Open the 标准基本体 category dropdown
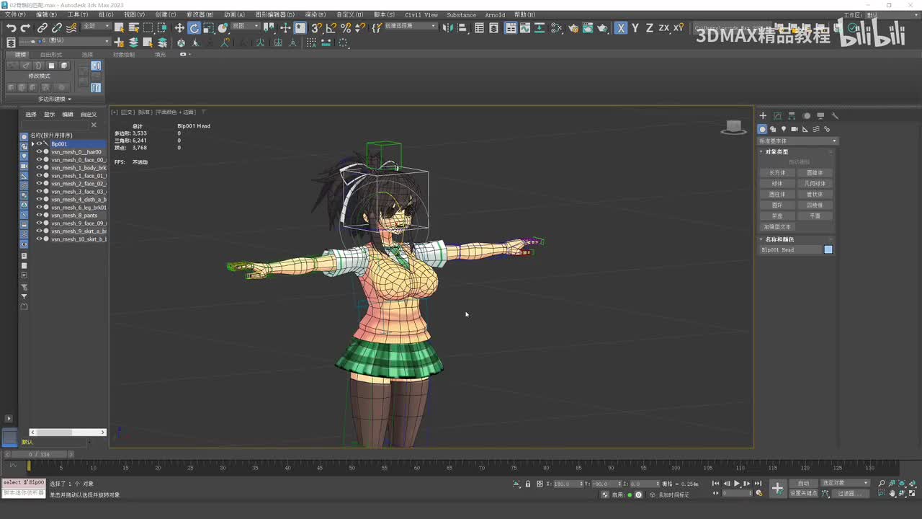922x519 pixels. pos(797,141)
